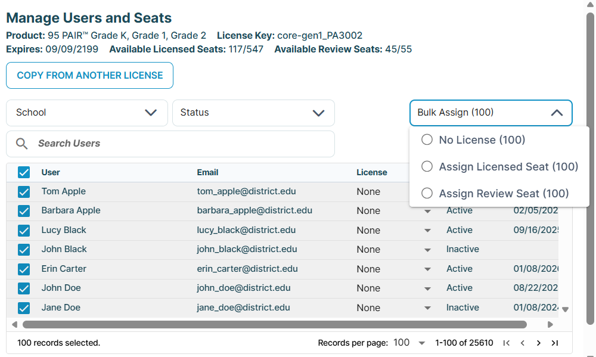This screenshot has width=596, height=357.
Task: Go to the next page of records
Action: coord(539,343)
